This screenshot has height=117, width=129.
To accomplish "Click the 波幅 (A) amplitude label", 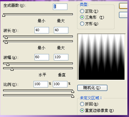I will pos(11,58).
